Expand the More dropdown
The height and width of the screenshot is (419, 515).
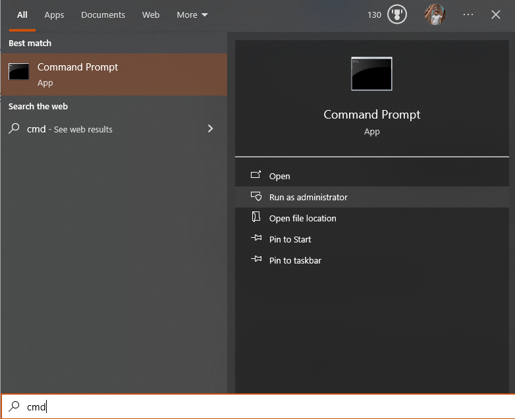192,15
